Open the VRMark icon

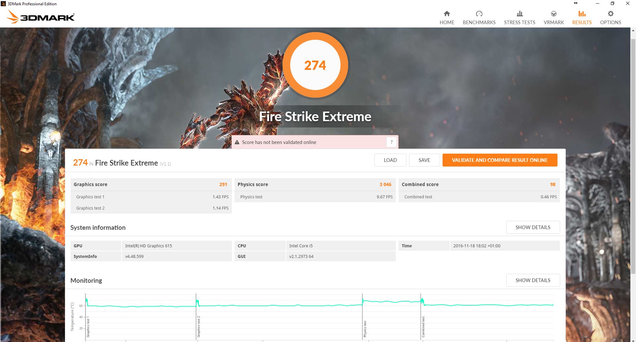554,14
